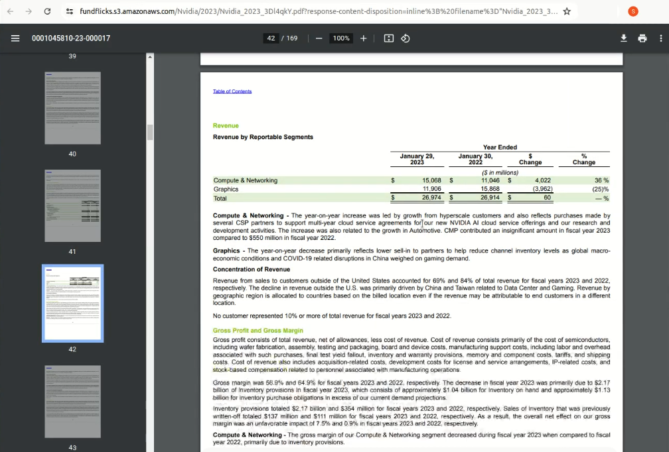Toggle the PDF sidebar hamburger menu
The width and height of the screenshot is (669, 452).
pos(15,38)
